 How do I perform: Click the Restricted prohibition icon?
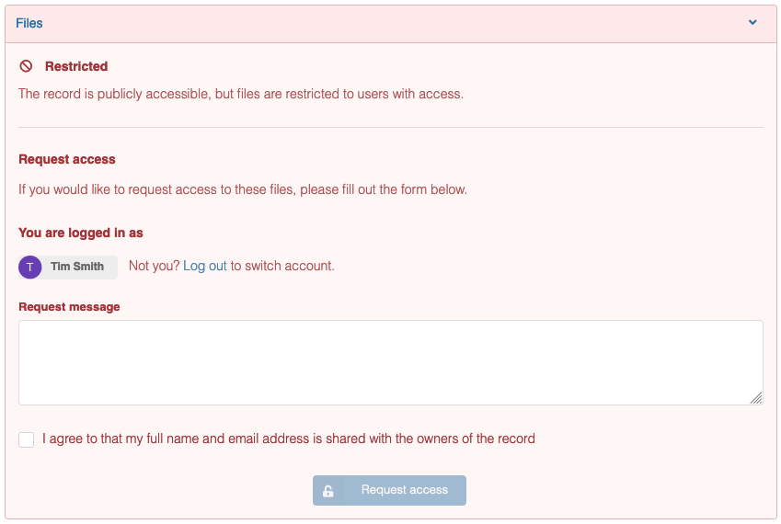tap(26, 66)
